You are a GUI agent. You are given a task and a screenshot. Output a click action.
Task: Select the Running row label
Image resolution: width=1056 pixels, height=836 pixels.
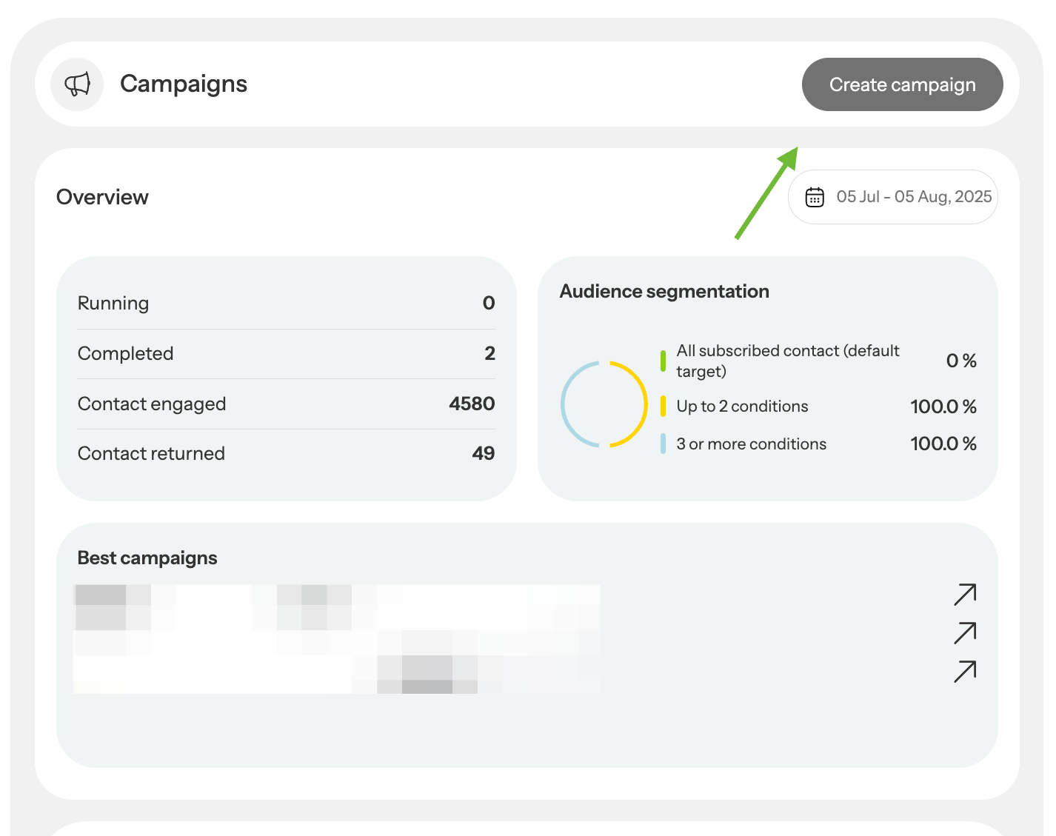point(113,303)
